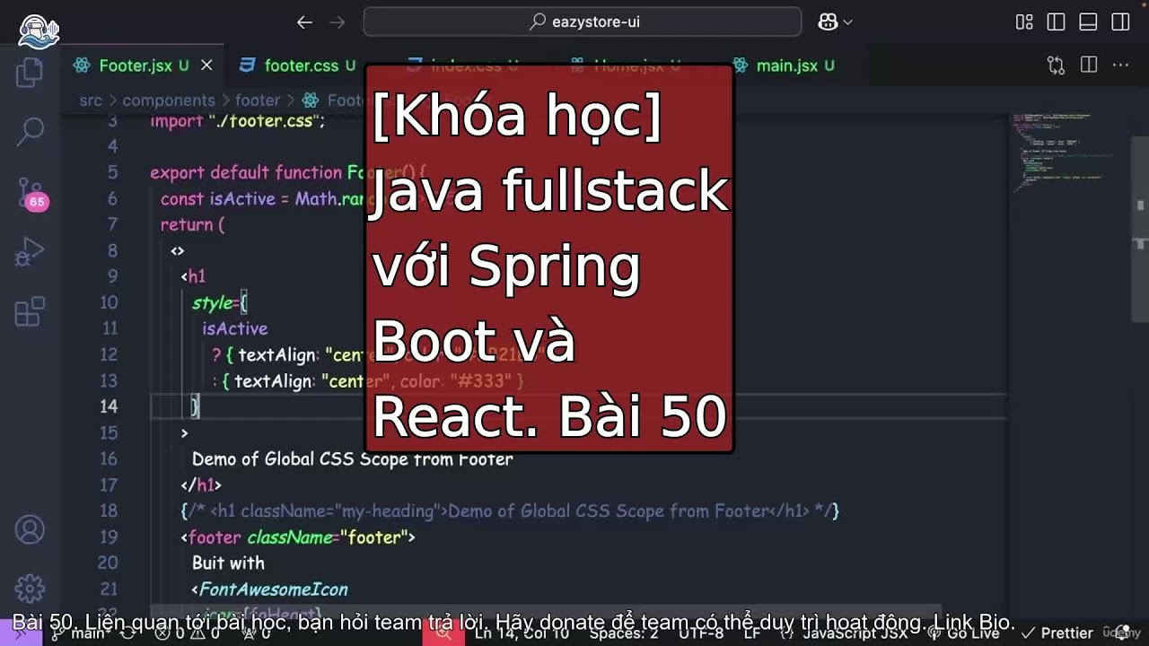This screenshot has width=1149, height=646.
Task: Click the React icon on main.jsx tab
Action: 741,65
